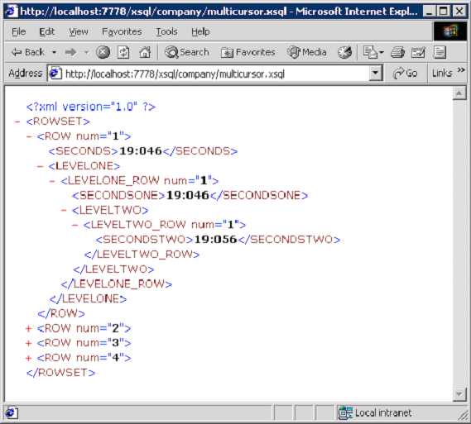Click the Discuss toolbar icon
The image size is (471, 424).
click(440, 52)
